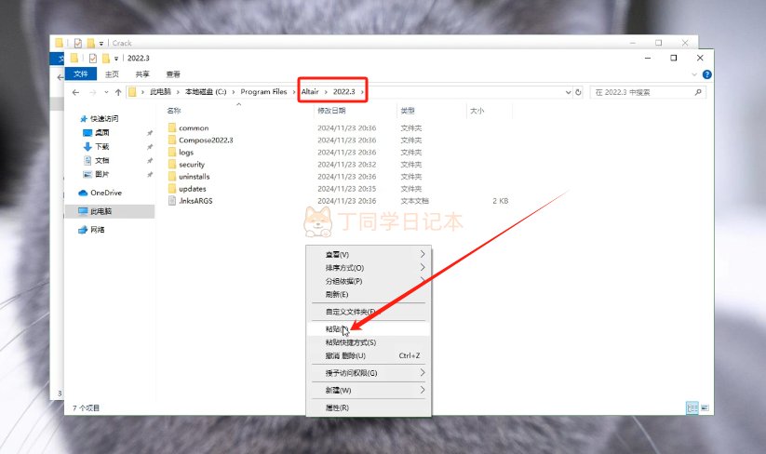The width and height of the screenshot is (766, 454).
Task: Select the Compose2022.3 folder icon
Action: [172, 140]
